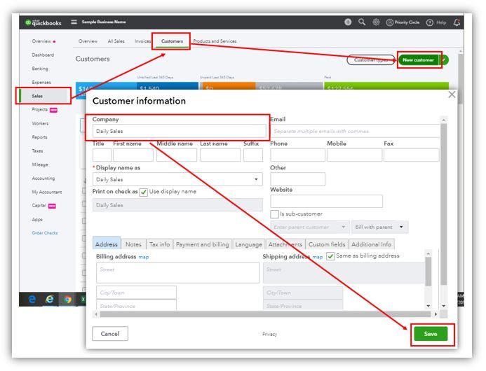Screen dimensions: 486x371
Task: Open the All Sales tab
Action: click(116, 41)
